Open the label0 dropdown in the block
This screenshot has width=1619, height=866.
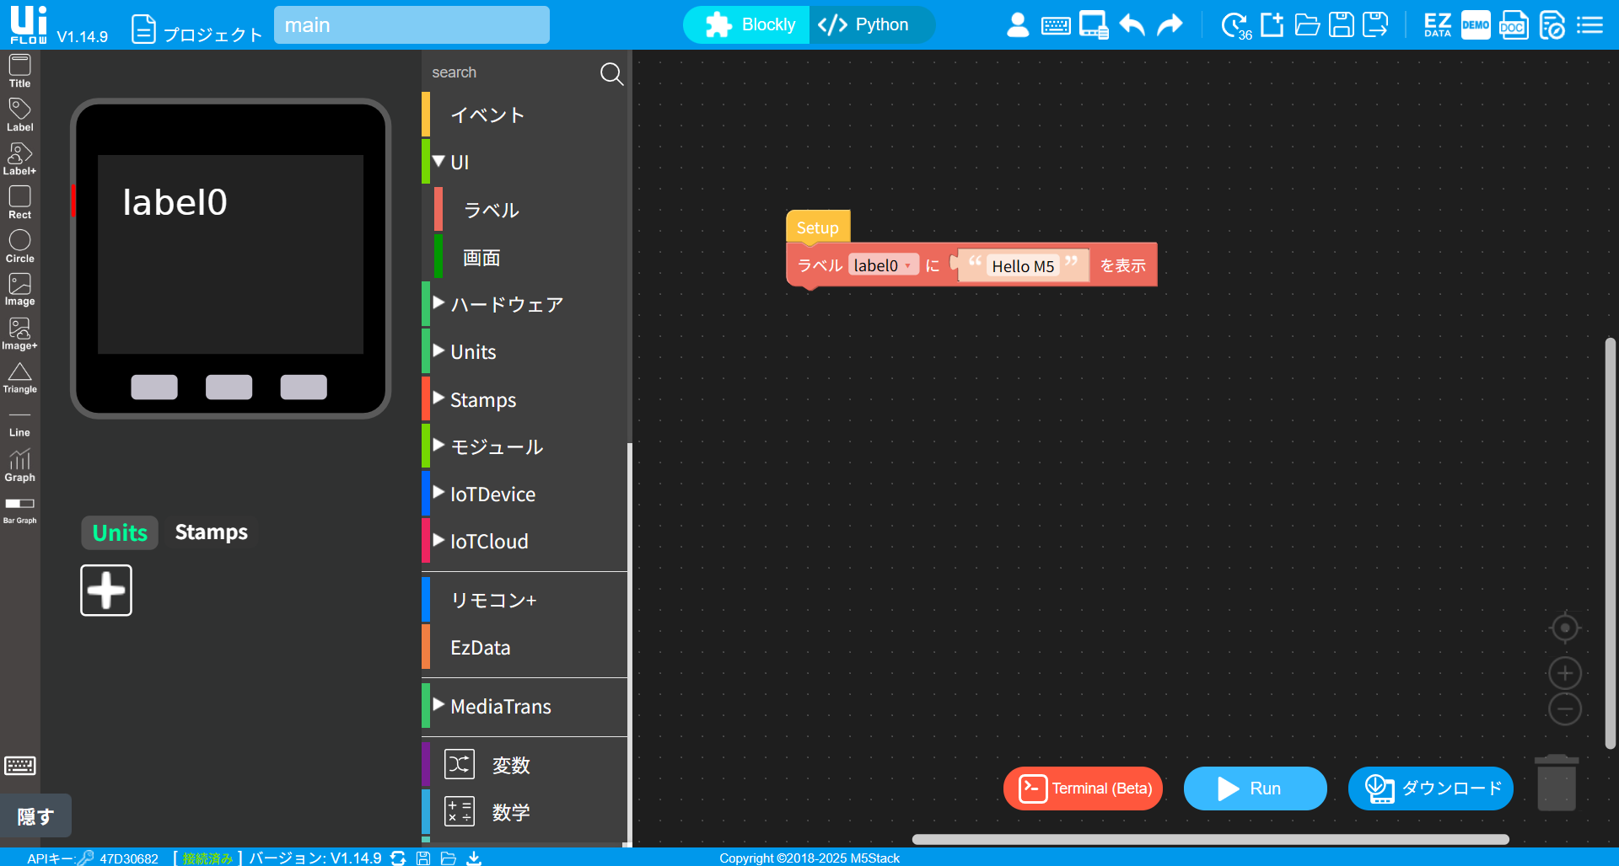tap(883, 265)
